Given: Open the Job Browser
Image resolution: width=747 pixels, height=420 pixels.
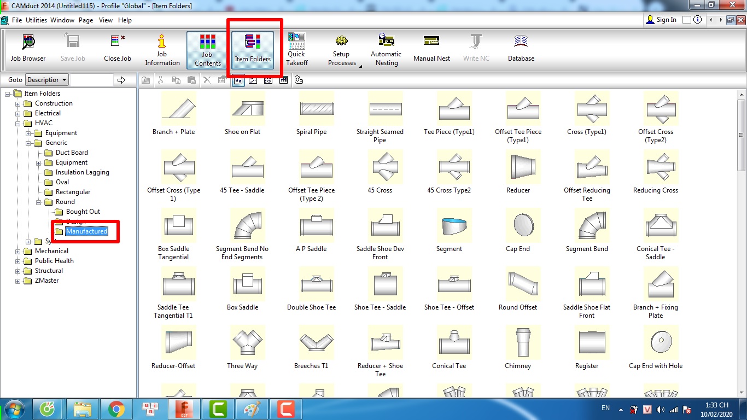Looking at the screenshot, I should tap(28, 48).
